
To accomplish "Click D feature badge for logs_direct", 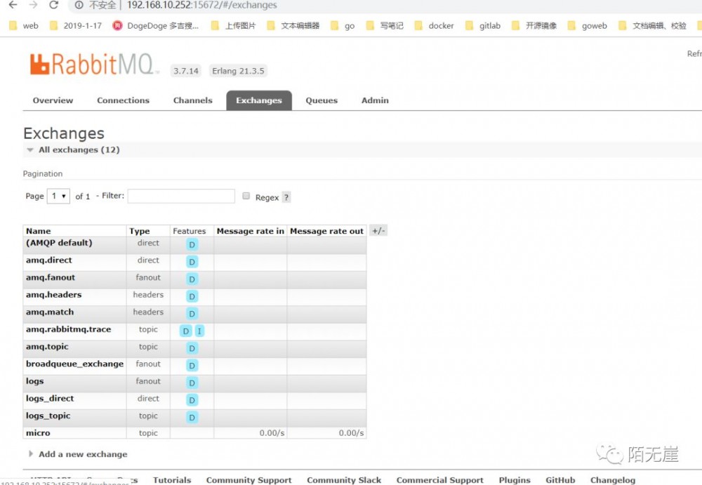I will pyautogui.click(x=192, y=400).
